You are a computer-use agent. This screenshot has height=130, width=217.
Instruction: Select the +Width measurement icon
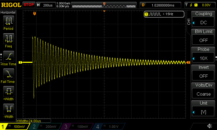coord(9,92)
